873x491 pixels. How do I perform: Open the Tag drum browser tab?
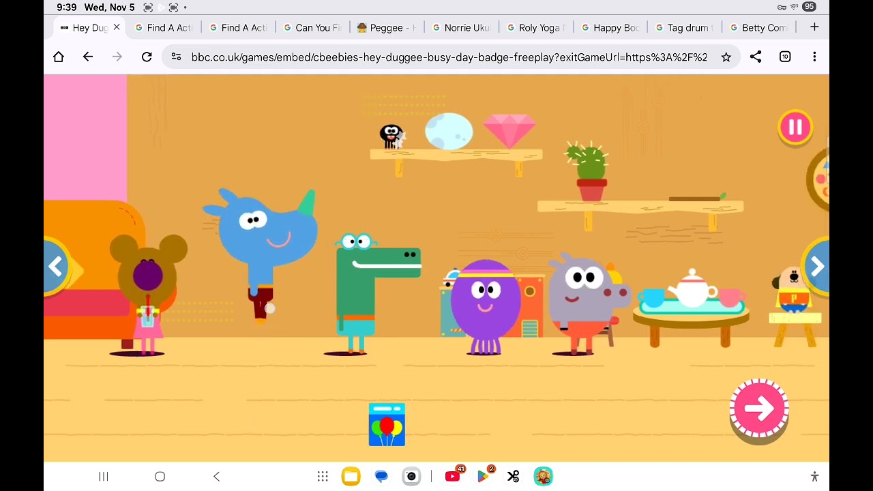tap(683, 27)
